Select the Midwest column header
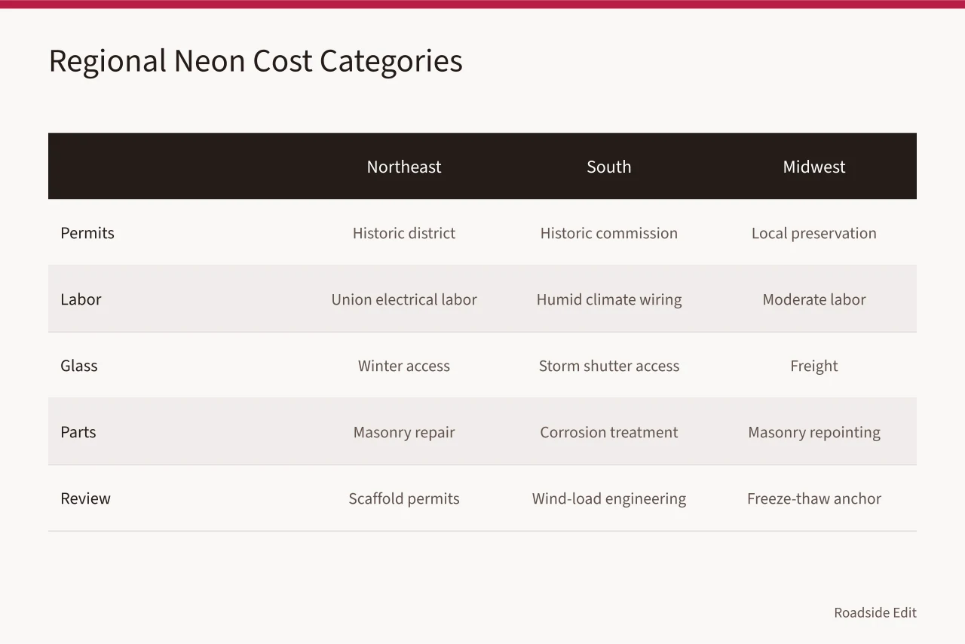 point(814,167)
